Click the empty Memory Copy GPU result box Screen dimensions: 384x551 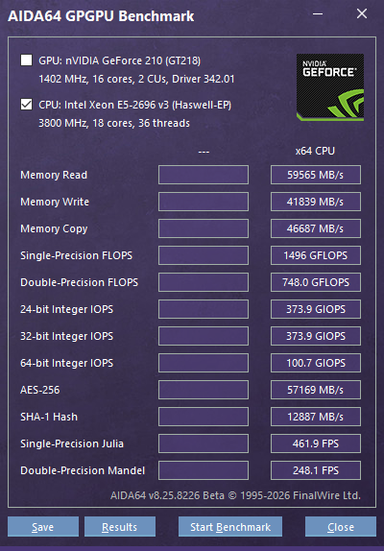click(x=204, y=228)
